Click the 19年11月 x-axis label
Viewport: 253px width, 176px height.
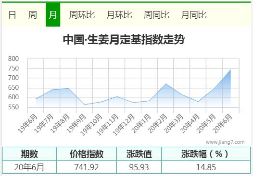[x=108, y=125]
